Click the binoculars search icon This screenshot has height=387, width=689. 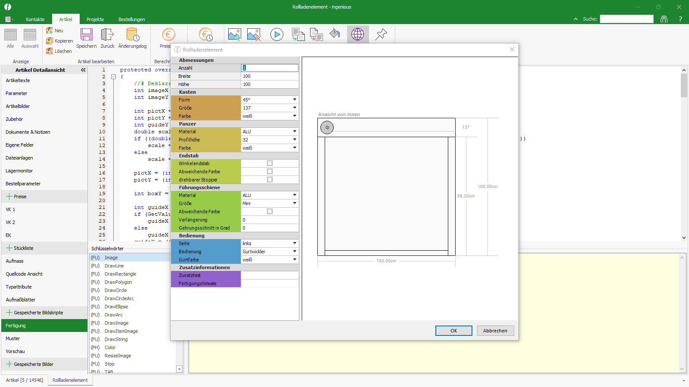664,19
